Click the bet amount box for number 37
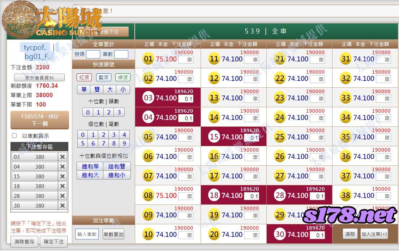The image size is (399, 251). pyautogui.click(x=383, y=177)
